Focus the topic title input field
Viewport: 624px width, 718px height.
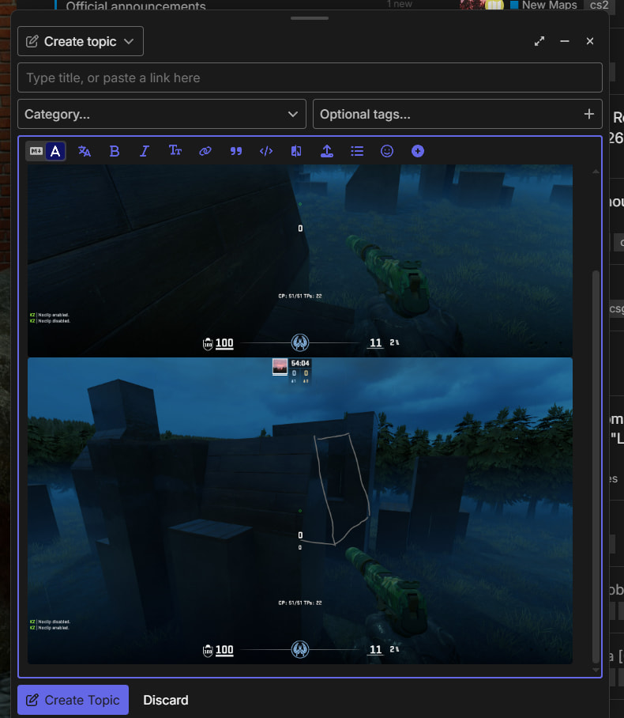pyautogui.click(x=310, y=77)
